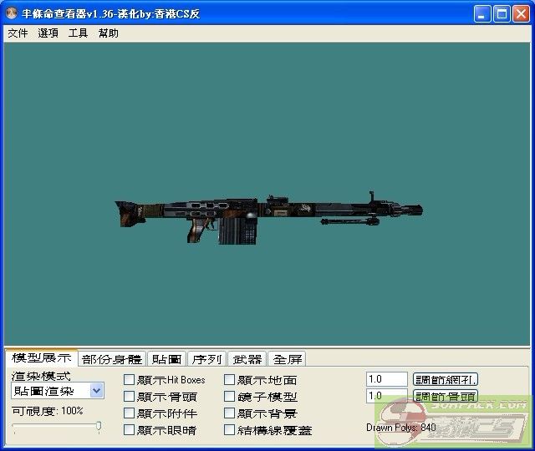Go to the 全屏 tab
Viewport: 535px width, 451px height.
click(287, 359)
